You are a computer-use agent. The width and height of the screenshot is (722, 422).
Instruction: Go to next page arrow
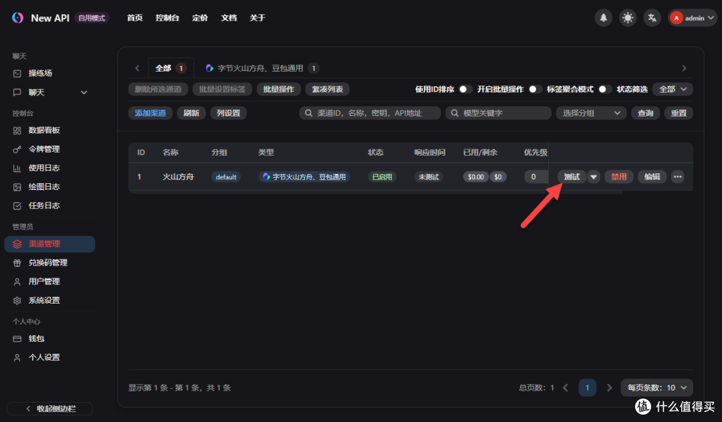click(609, 388)
